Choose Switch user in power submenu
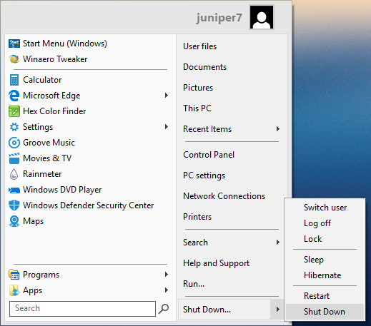 325,208
